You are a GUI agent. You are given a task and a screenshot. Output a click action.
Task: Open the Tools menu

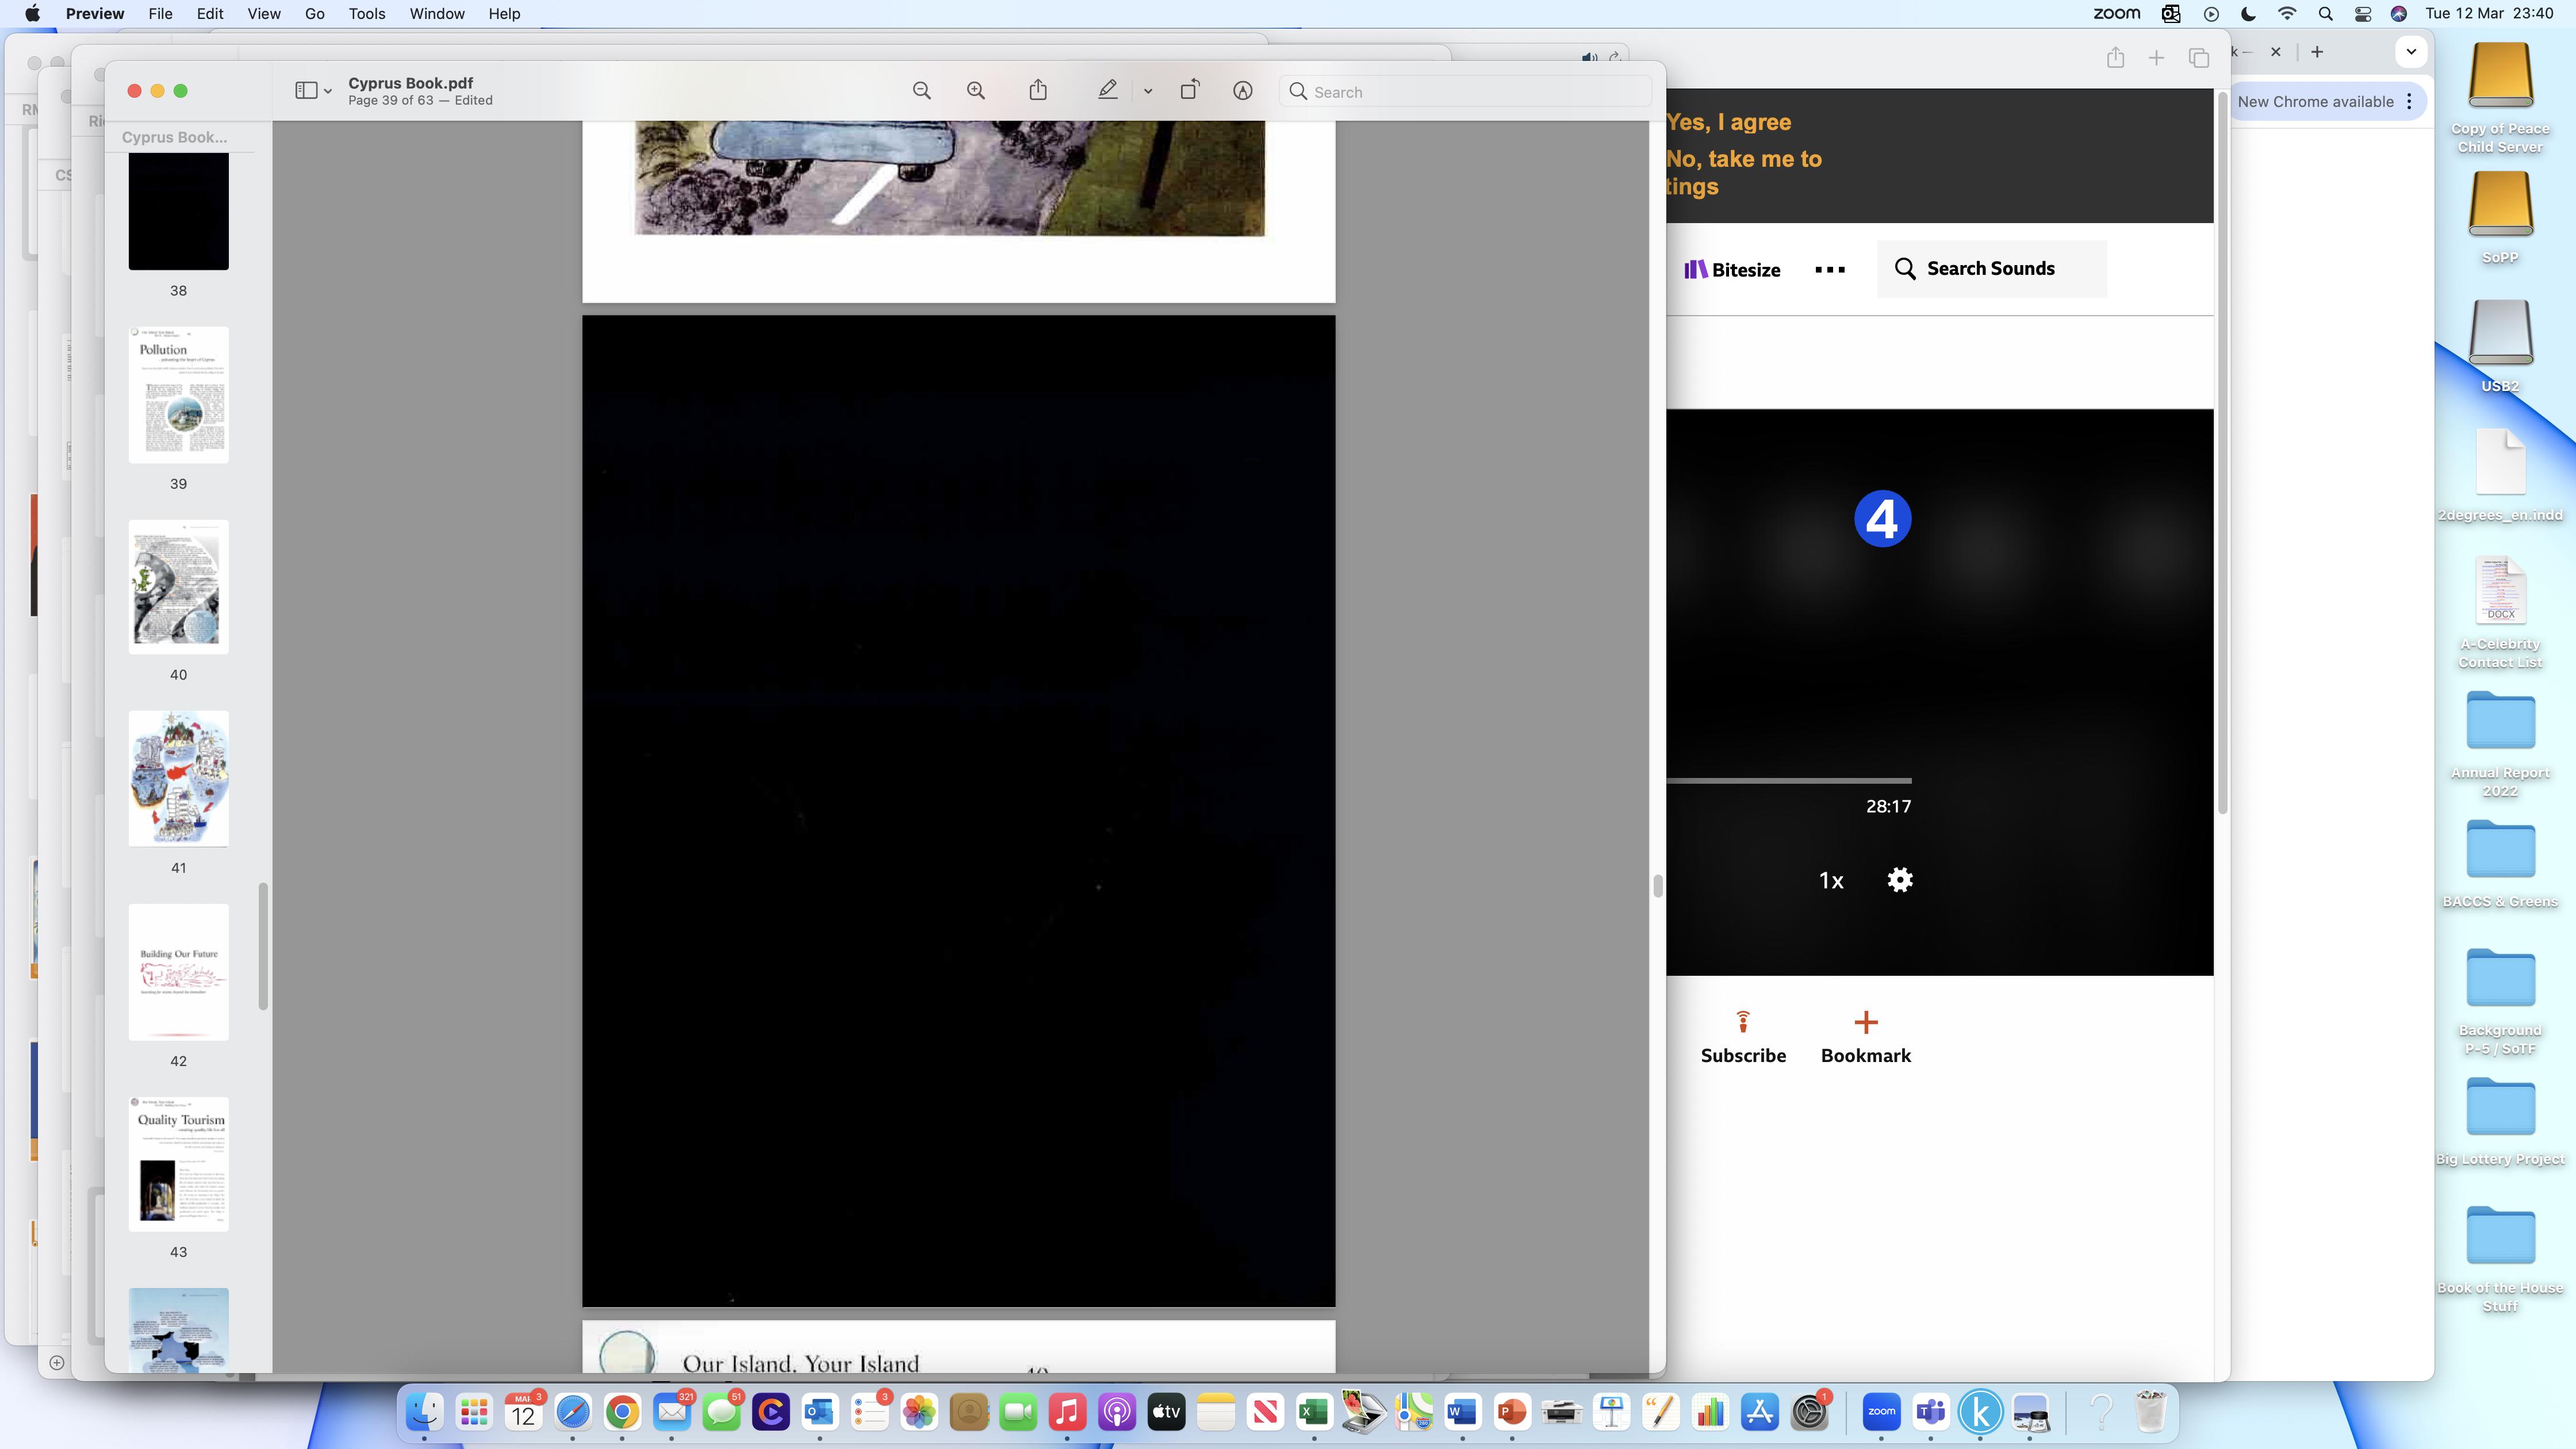coord(366,14)
